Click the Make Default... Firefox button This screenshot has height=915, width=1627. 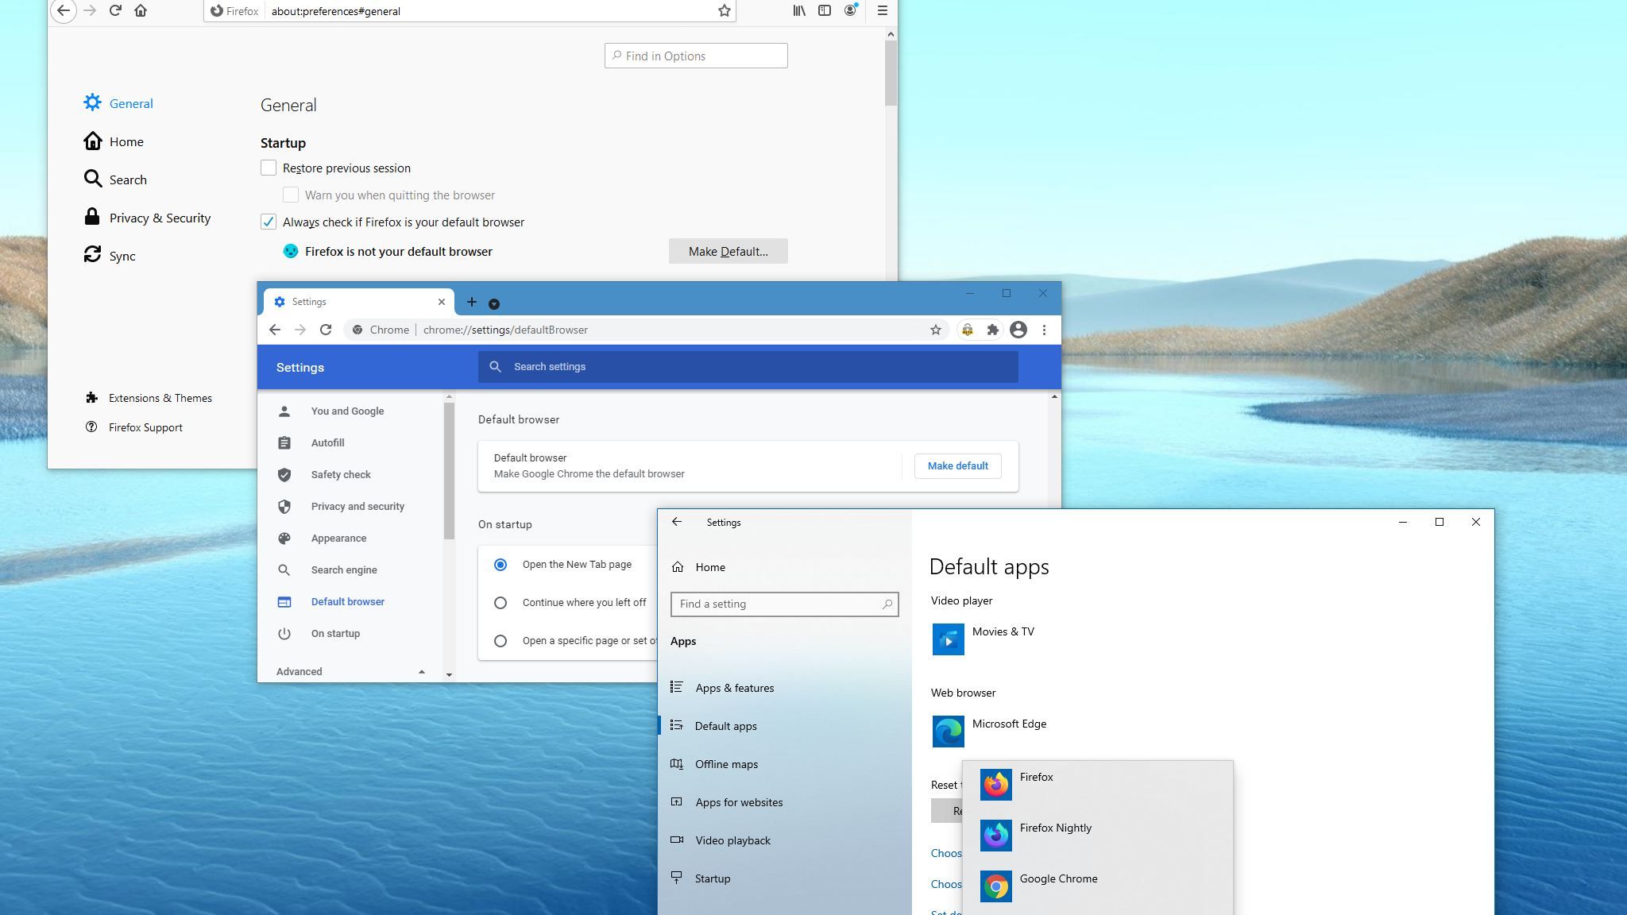[728, 251]
